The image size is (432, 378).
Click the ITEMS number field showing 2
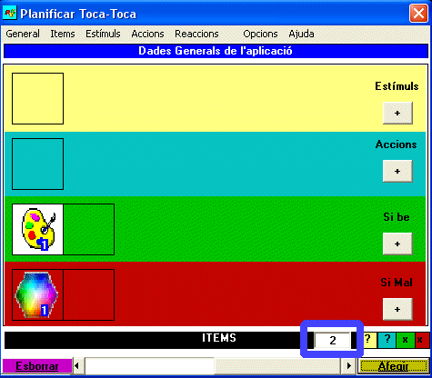[x=333, y=340]
